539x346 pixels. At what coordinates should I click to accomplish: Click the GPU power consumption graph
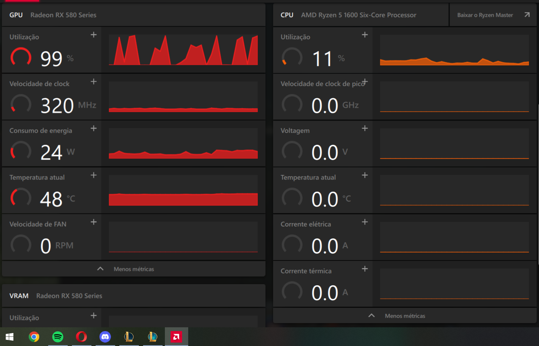(x=183, y=143)
